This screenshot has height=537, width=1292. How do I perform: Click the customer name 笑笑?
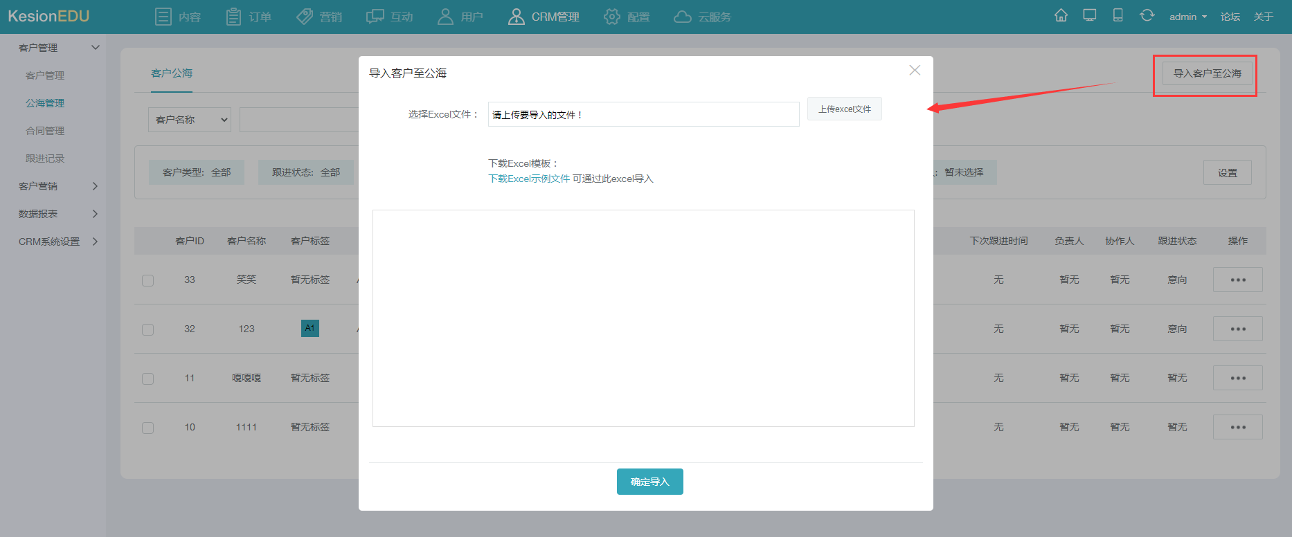246,280
